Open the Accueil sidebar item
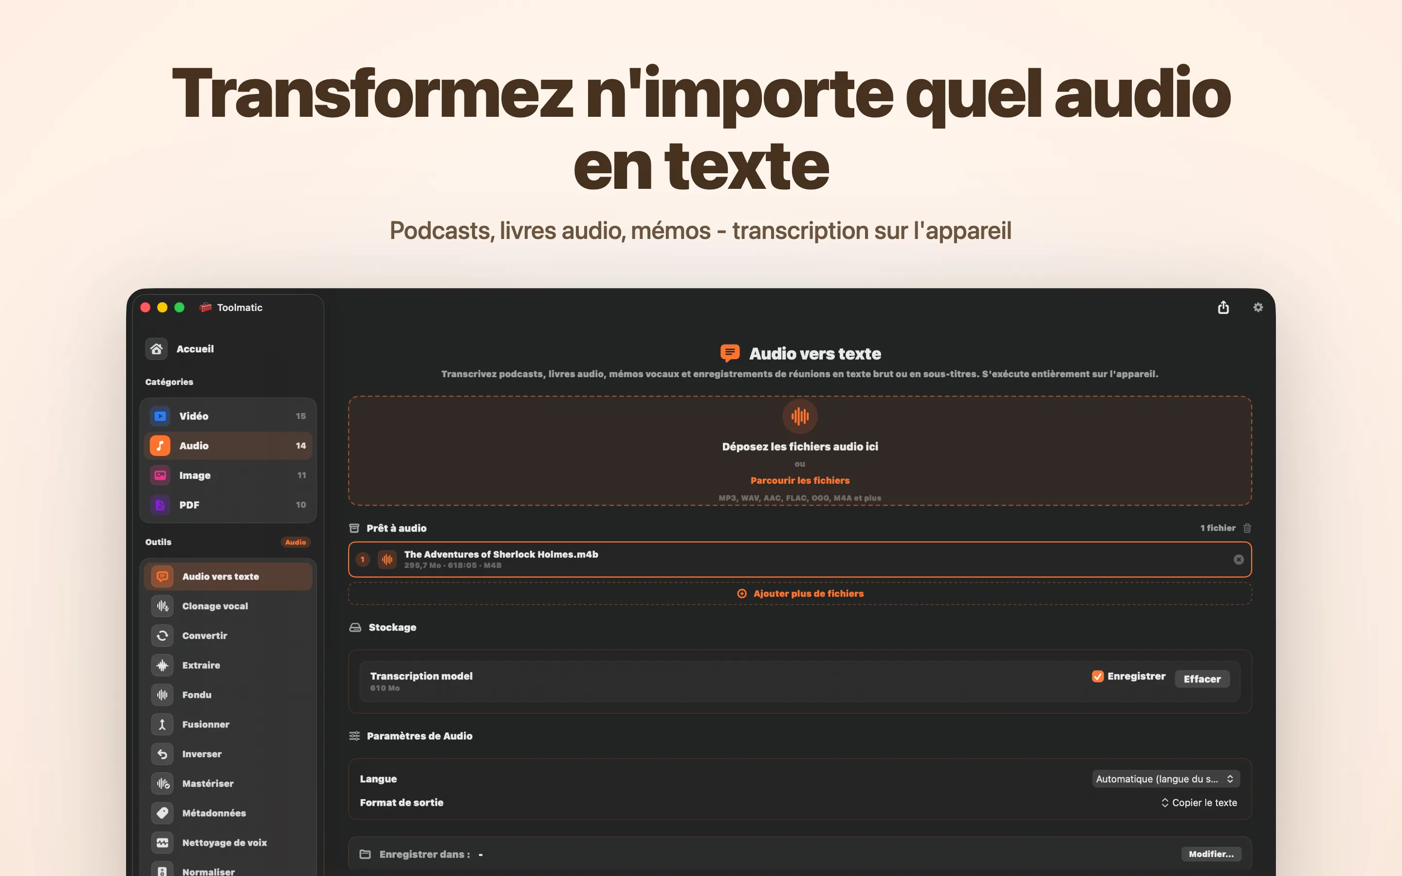The width and height of the screenshot is (1402, 876). pyautogui.click(x=228, y=349)
